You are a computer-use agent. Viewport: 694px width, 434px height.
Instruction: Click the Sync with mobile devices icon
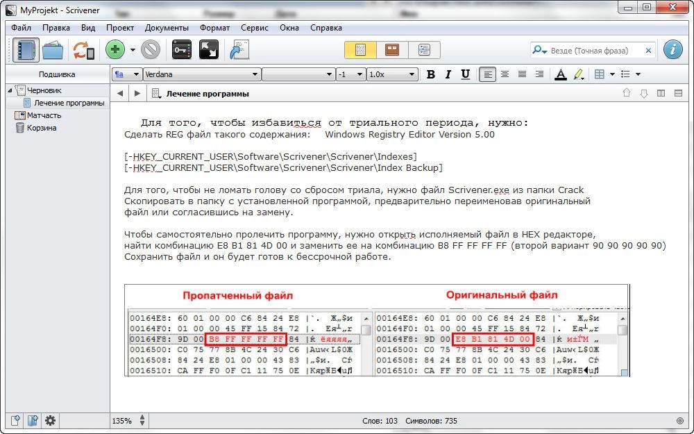pos(83,50)
